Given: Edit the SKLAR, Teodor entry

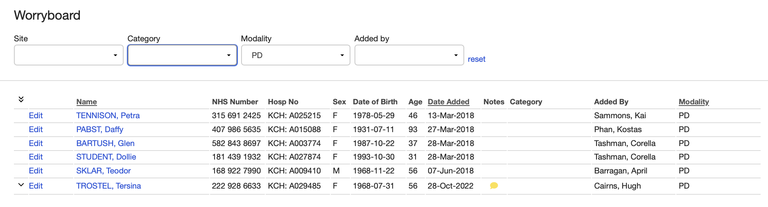Looking at the screenshot, I should click(36, 171).
